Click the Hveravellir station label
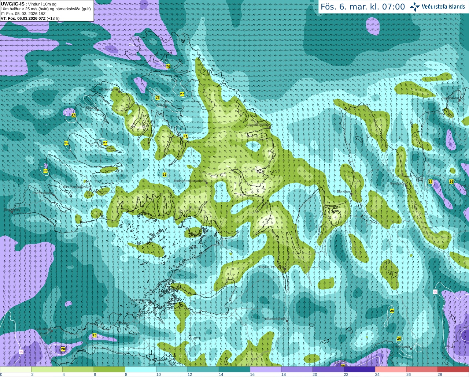The image size is (469, 377). click(x=403, y=346)
